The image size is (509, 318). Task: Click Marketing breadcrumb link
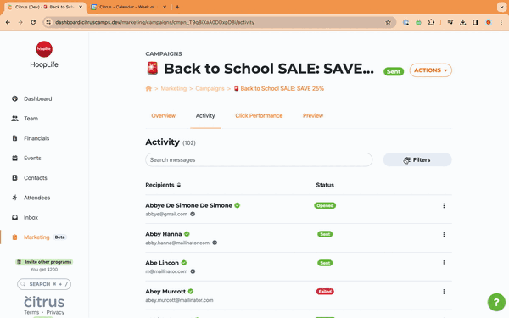[x=174, y=88]
